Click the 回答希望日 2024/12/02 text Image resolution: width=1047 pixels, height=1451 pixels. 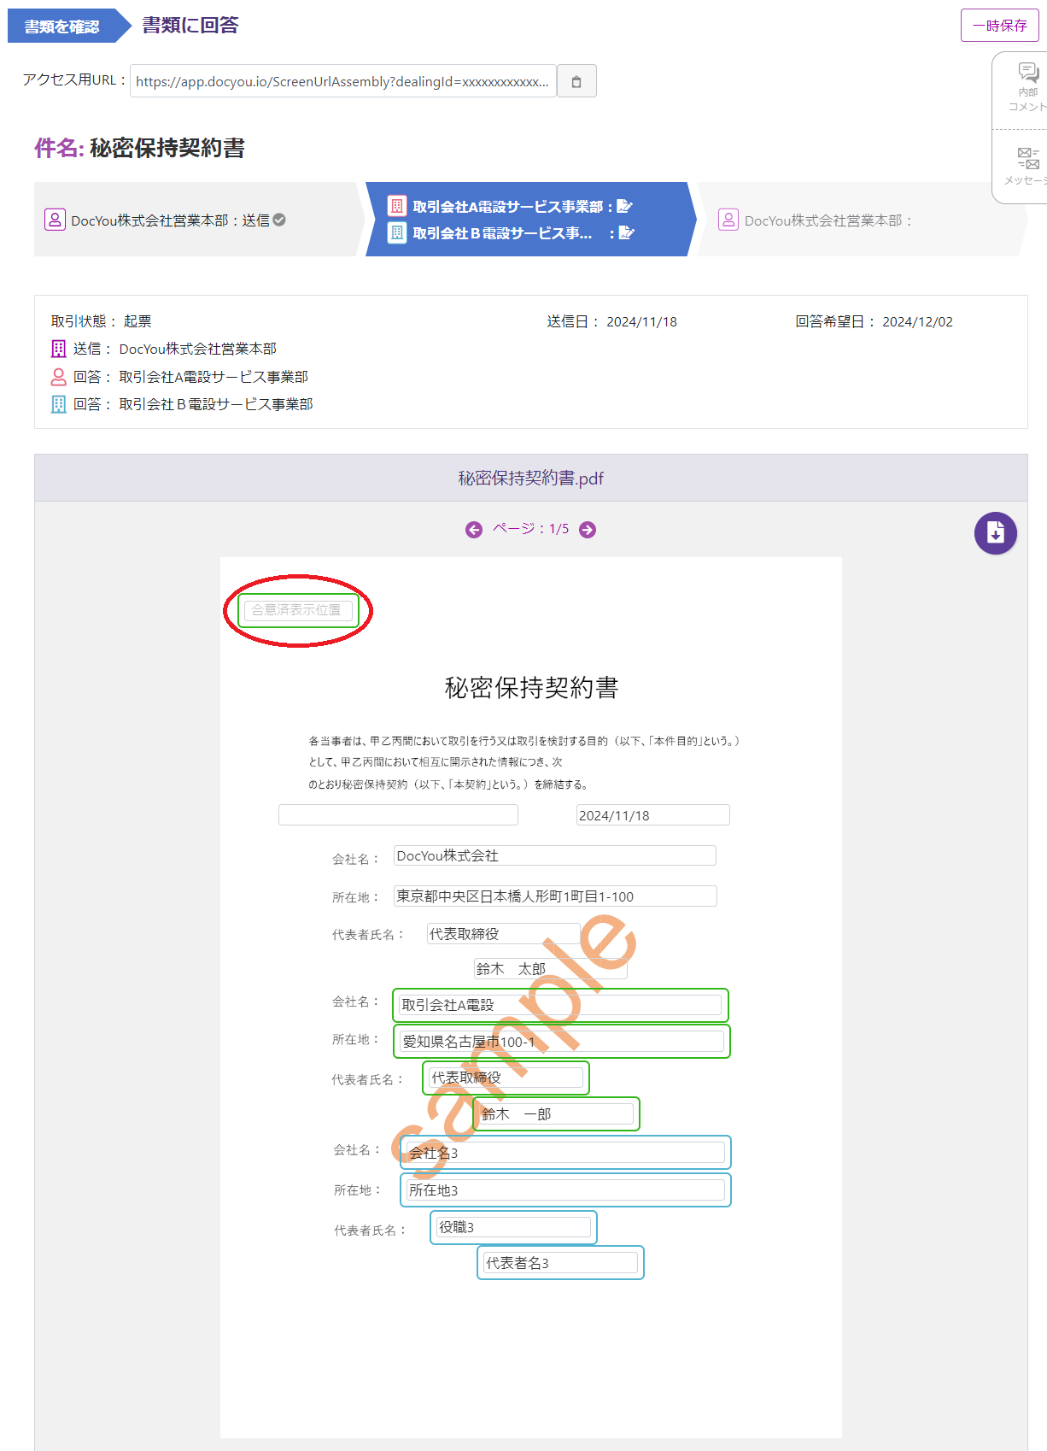[x=874, y=321]
